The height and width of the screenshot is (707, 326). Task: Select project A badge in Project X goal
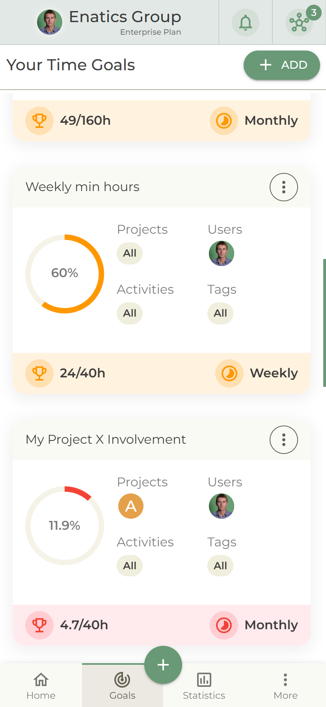click(131, 506)
